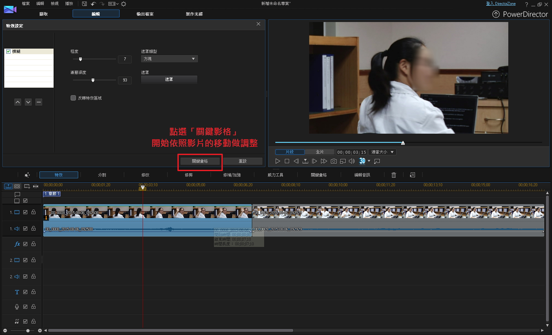Enable 反轉特效區域 checkbox
The height and width of the screenshot is (335, 552).
[x=73, y=98]
